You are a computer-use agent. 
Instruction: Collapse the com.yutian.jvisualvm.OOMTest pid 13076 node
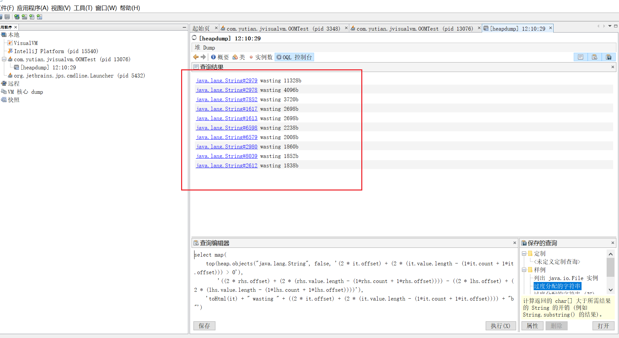point(4,59)
